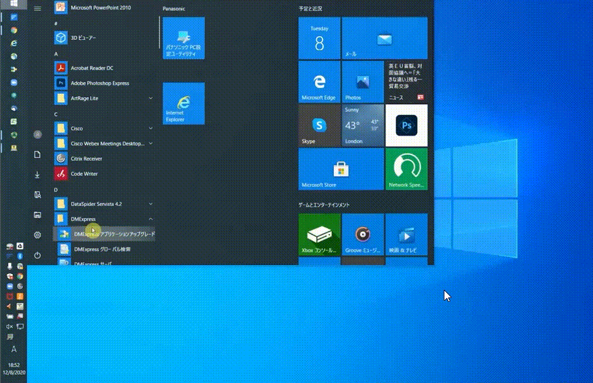Viewport: 593px width, 383px height.
Task: Open the パナソニック PC設定ユーティリティ tile
Action: pos(183,38)
